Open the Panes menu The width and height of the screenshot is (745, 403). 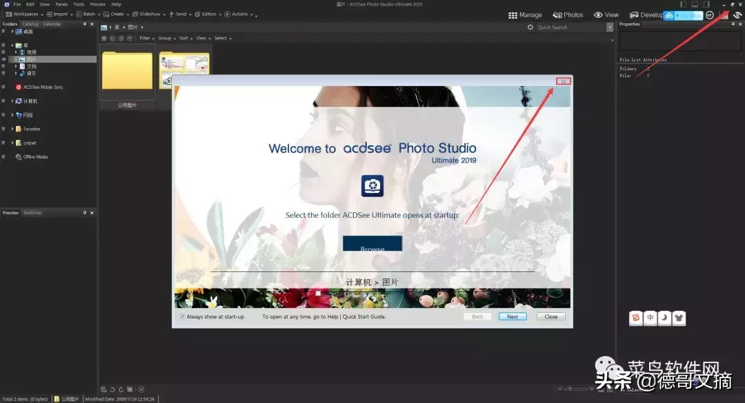(x=62, y=4)
